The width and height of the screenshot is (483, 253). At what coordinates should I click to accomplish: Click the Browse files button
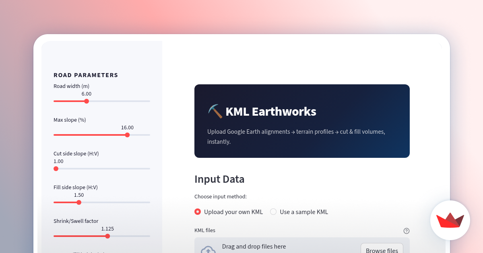(382, 249)
